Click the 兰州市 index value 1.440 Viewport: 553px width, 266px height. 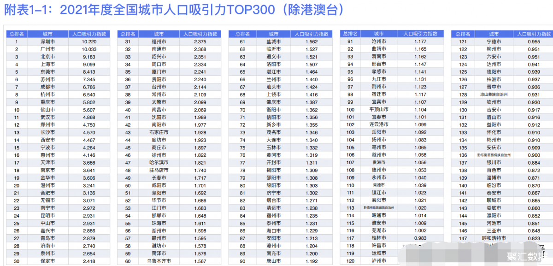(312, 79)
